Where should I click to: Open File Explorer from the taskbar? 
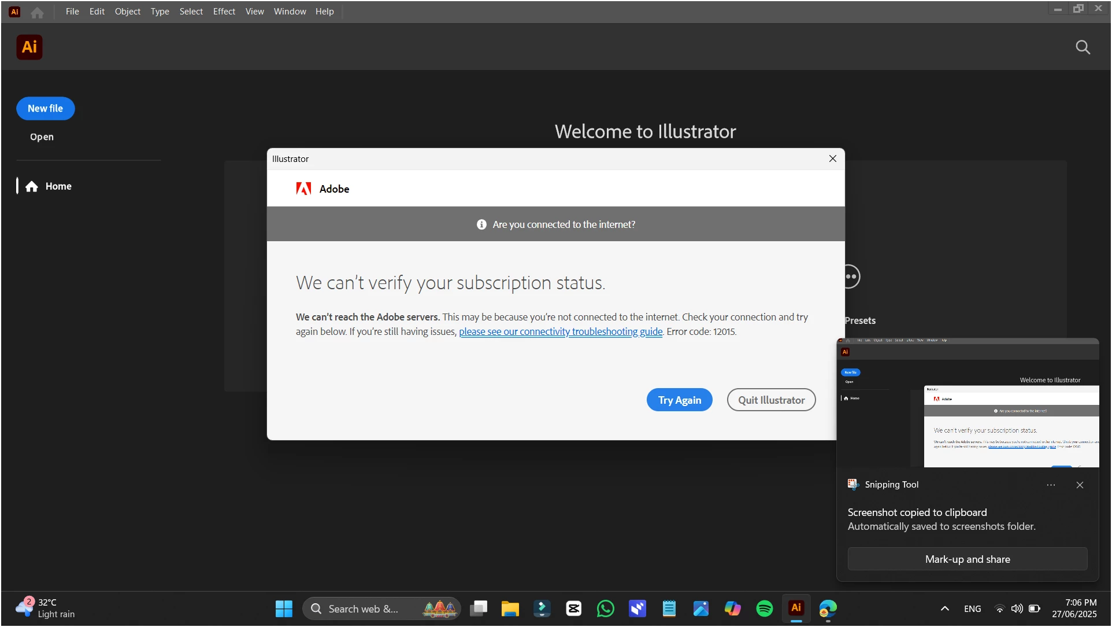pos(510,608)
